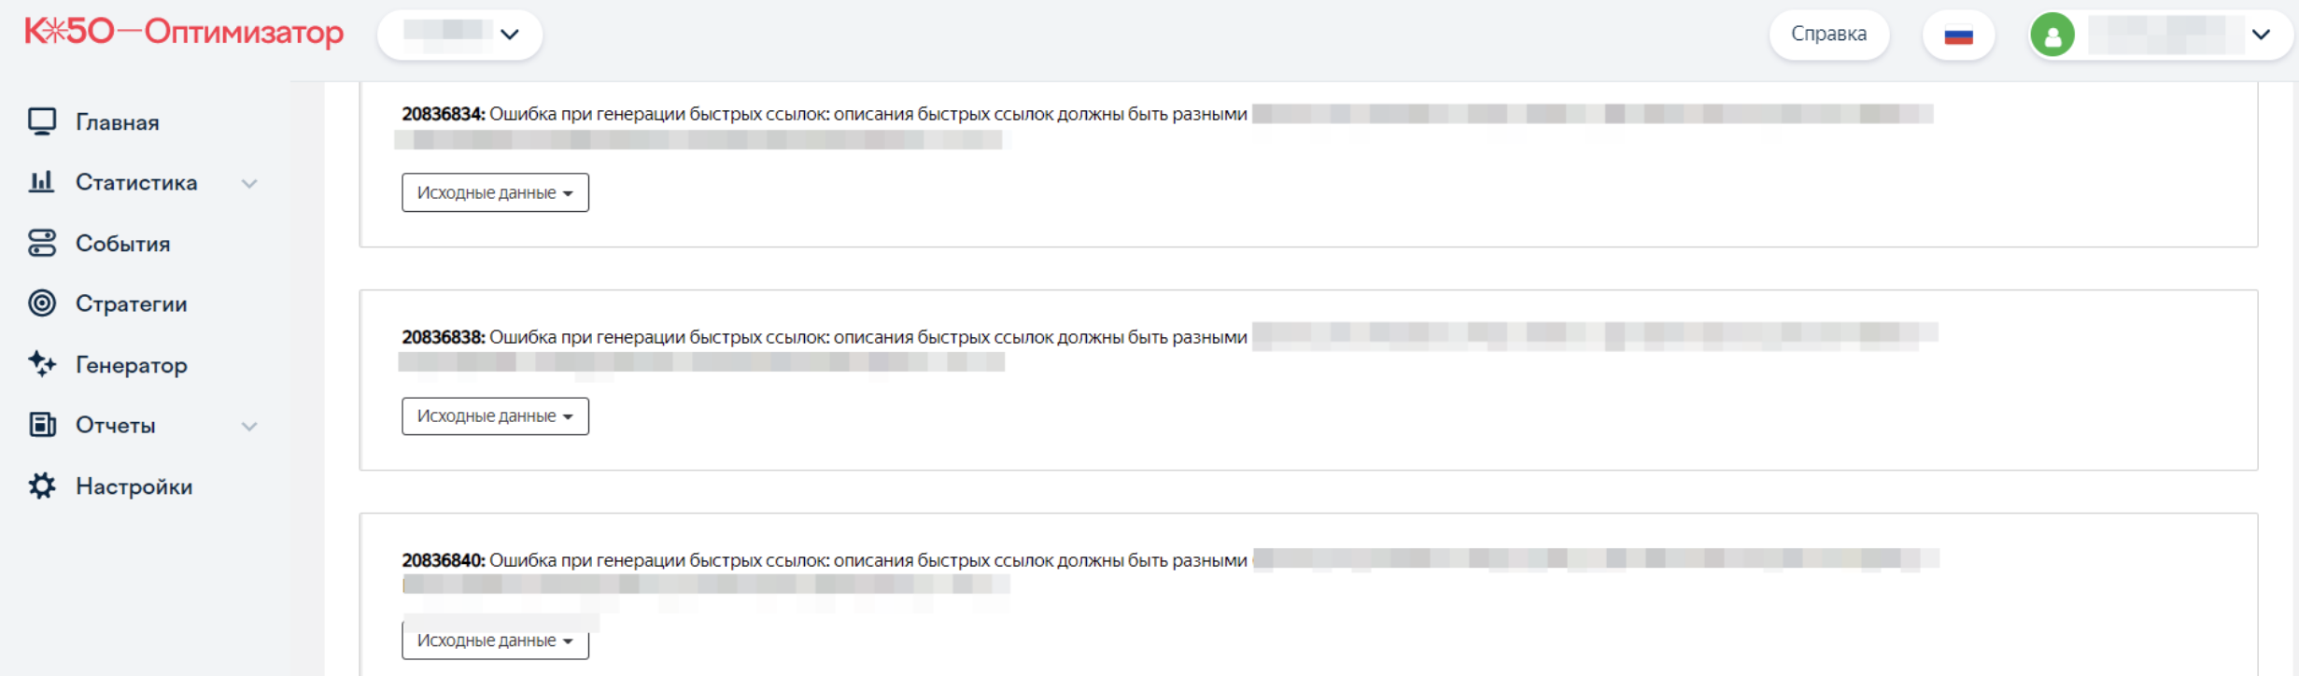The image size is (2299, 676).
Task: Open the Главная monitor icon
Action: click(42, 121)
